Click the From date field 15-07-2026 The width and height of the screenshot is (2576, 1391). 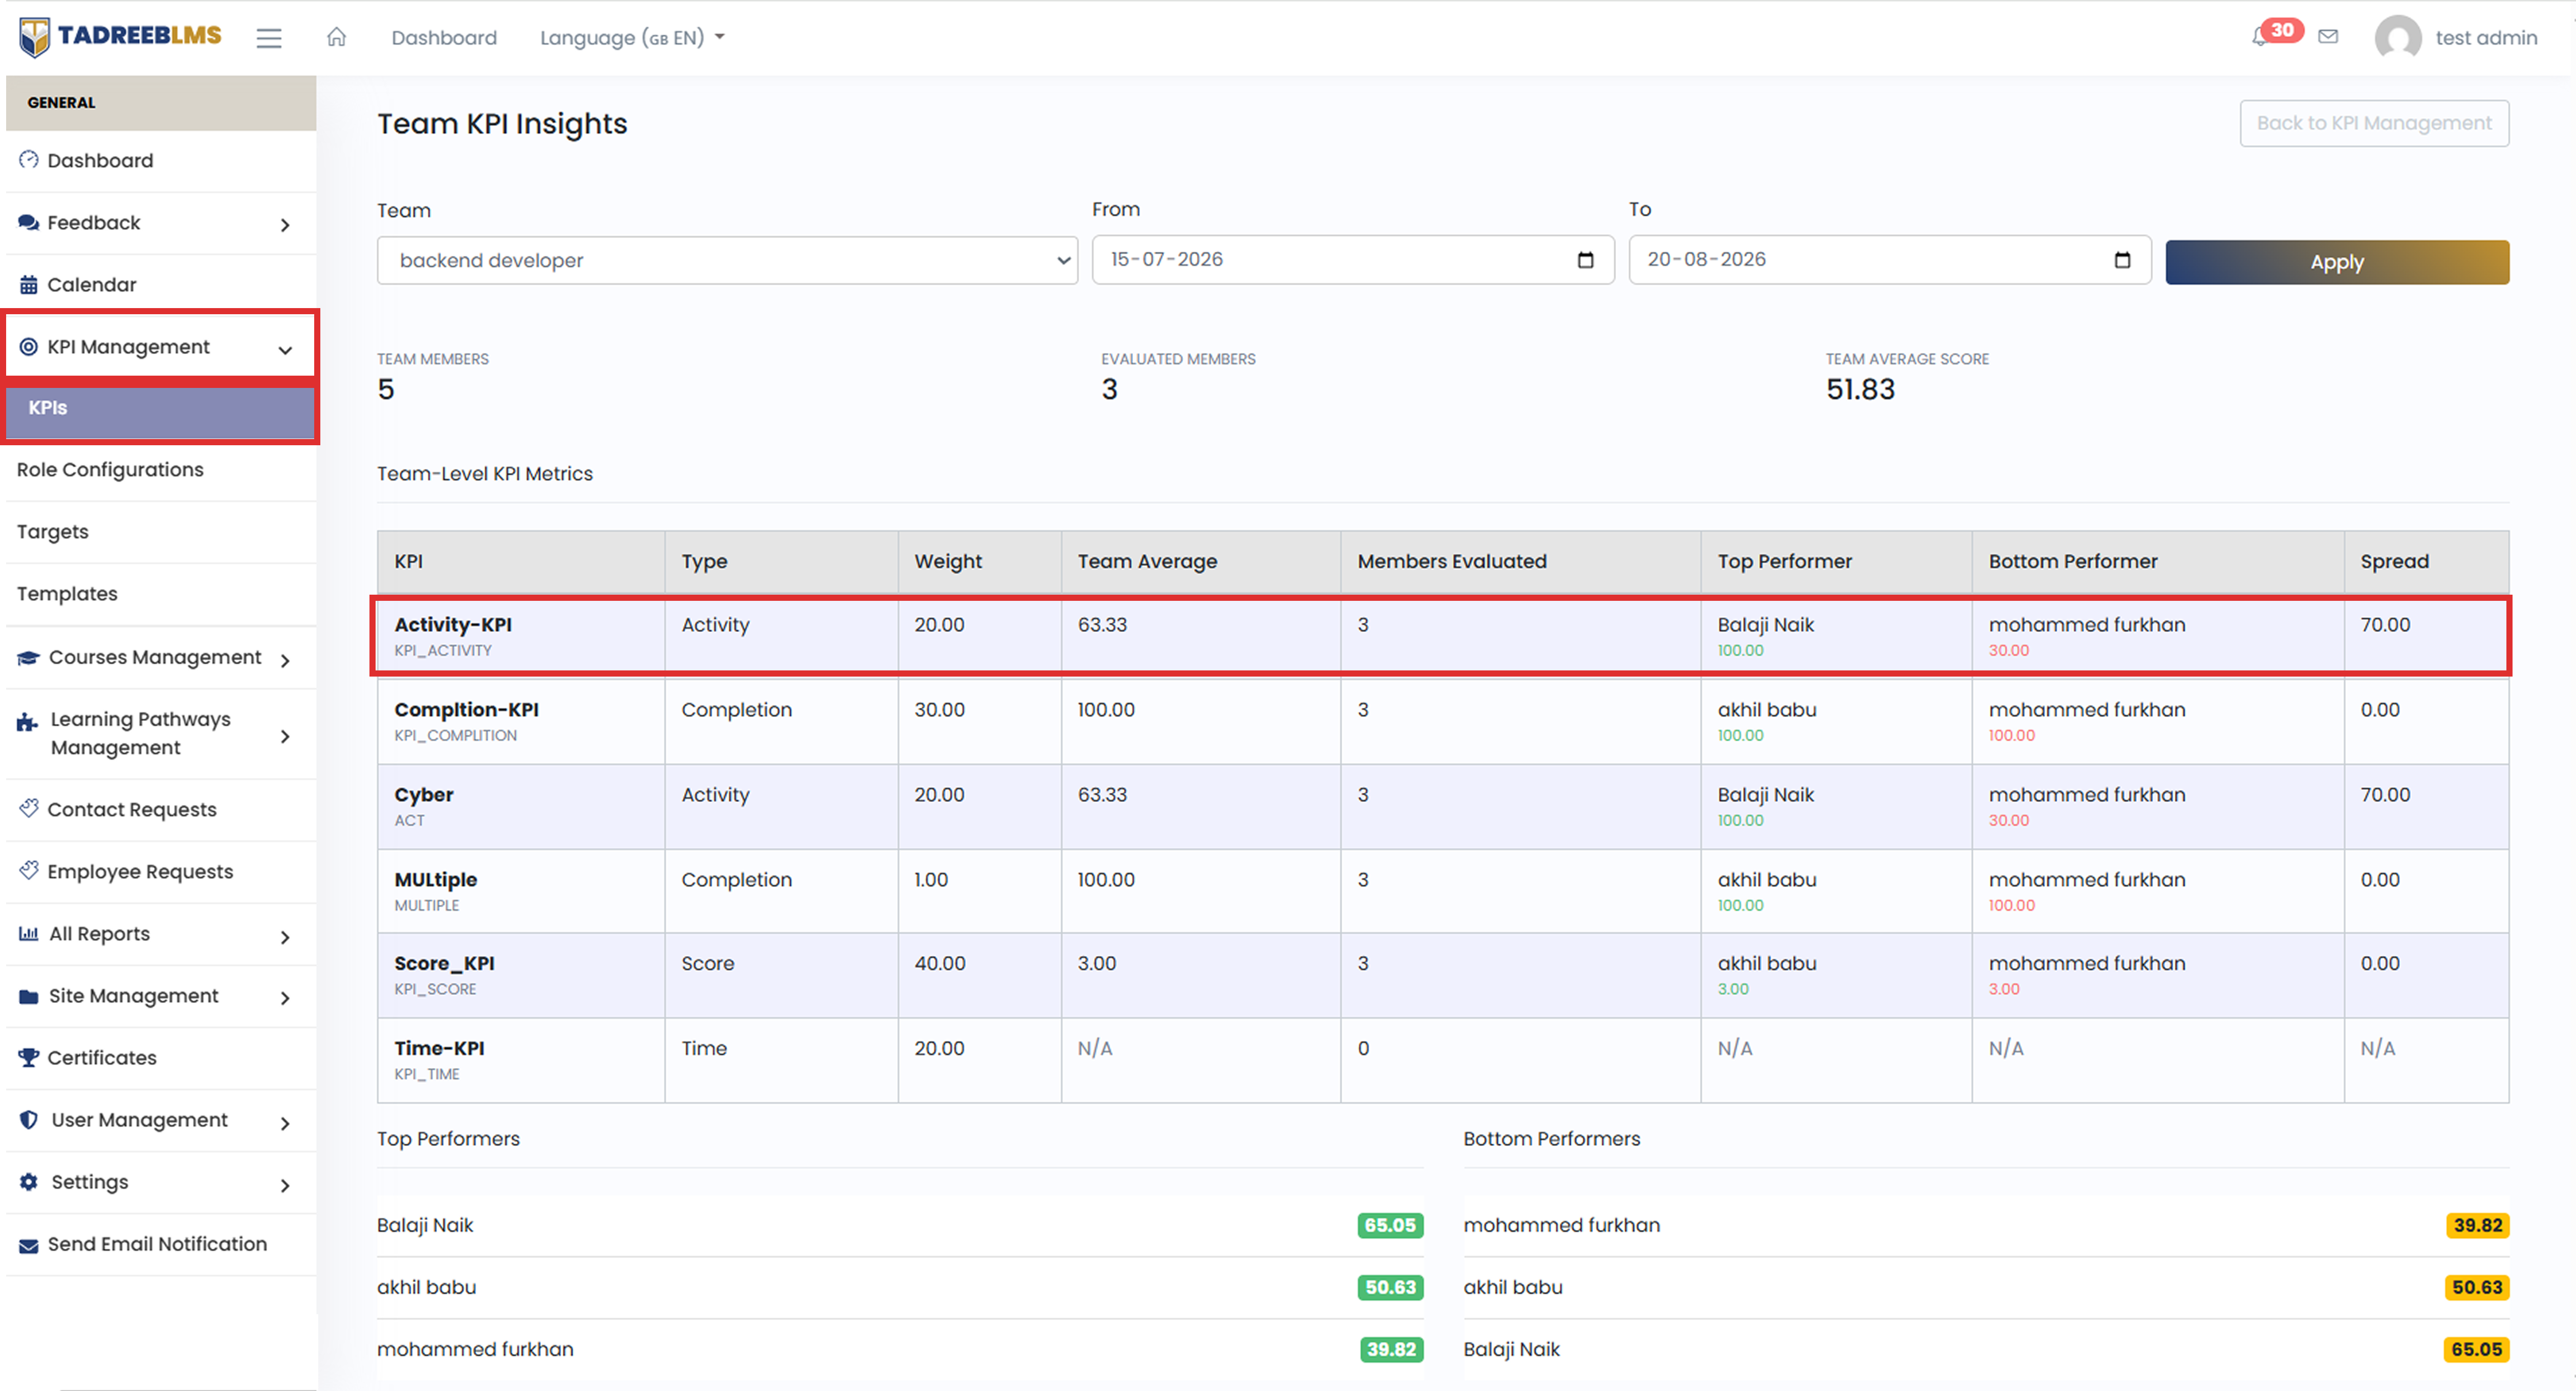click(1352, 260)
